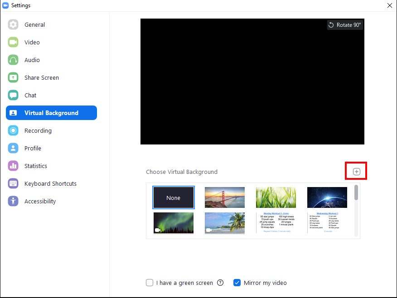Click the green screen help icon
The width and height of the screenshot is (397, 298).
point(220,283)
